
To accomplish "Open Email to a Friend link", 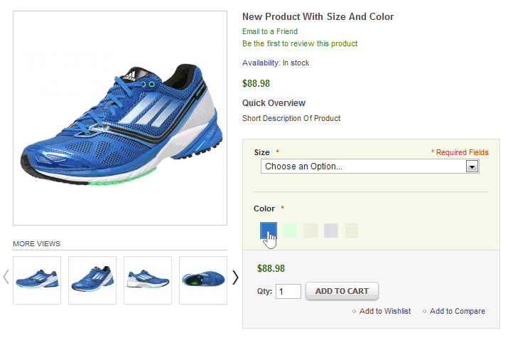I will tap(270, 31).
